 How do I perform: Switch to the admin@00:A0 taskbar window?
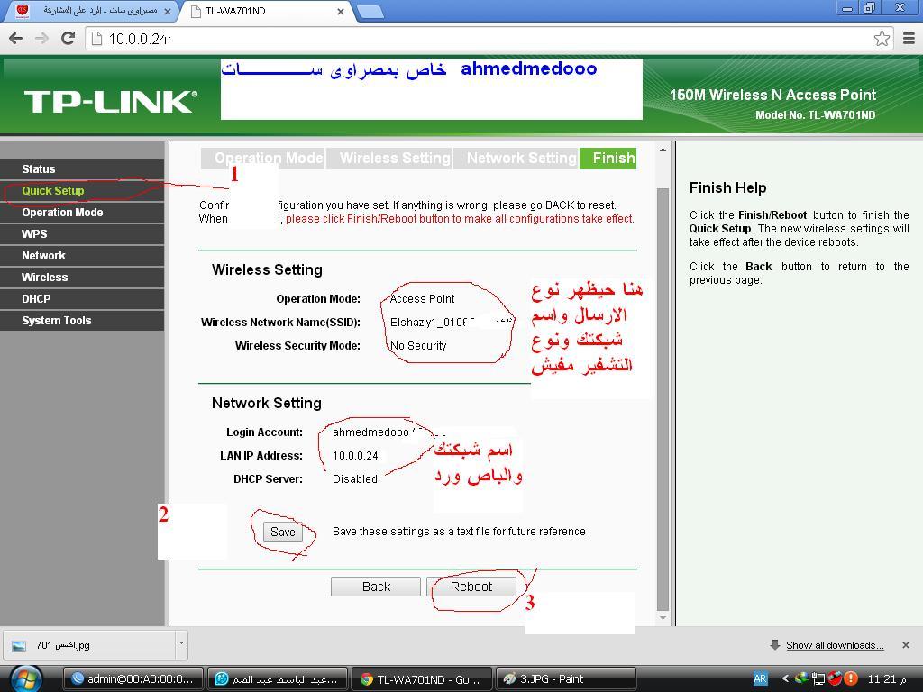[133, 679]
